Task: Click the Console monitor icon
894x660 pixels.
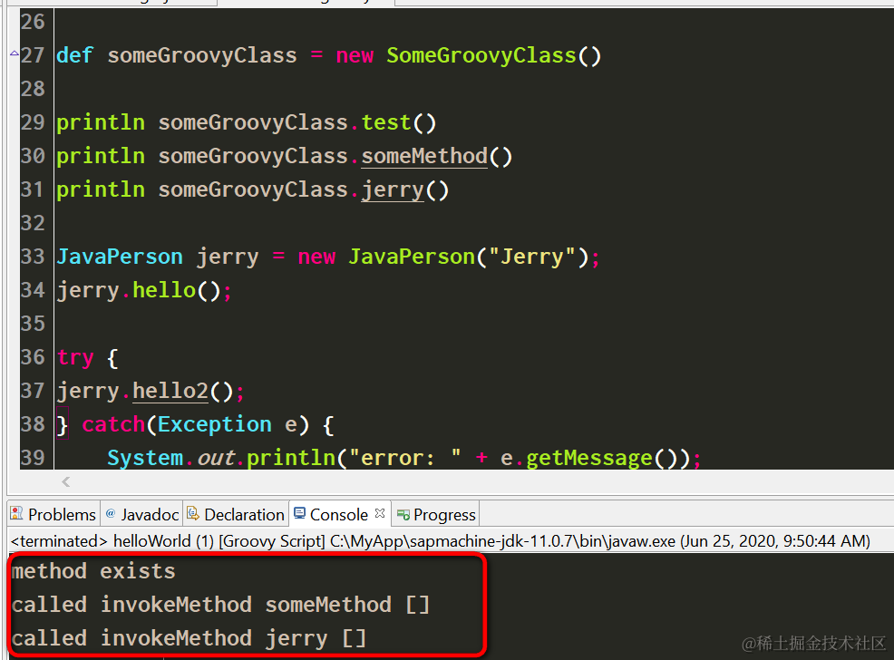Action: (299, 513)
